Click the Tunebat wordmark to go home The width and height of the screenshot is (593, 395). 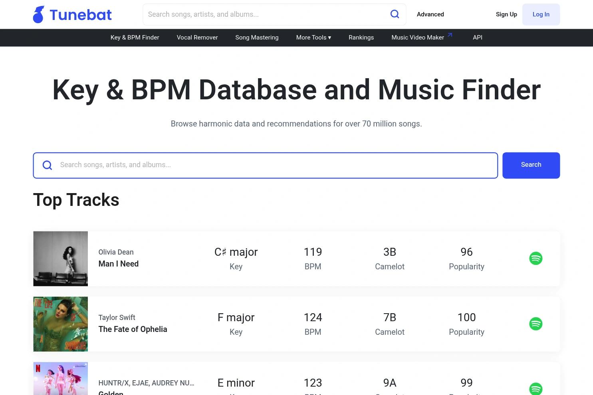81,15
